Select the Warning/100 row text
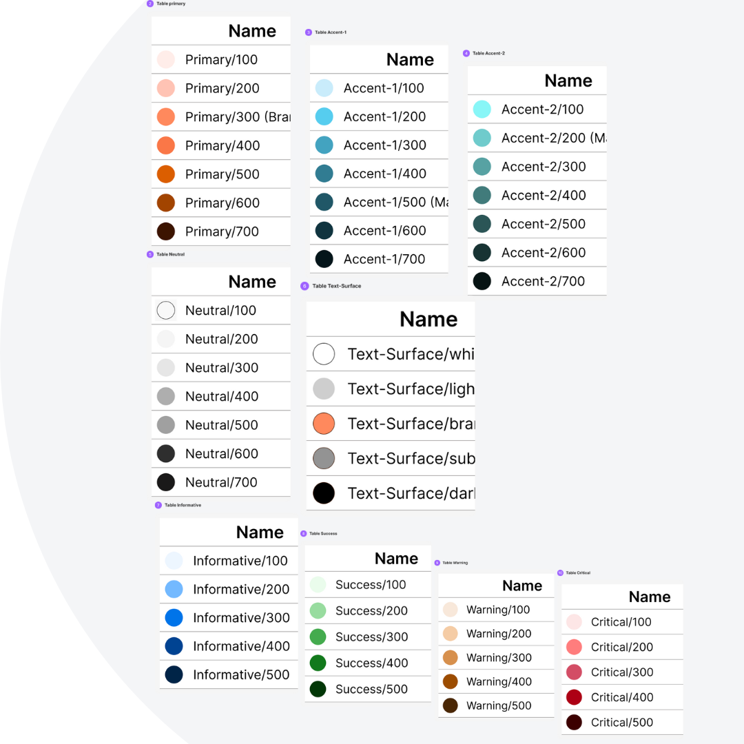The image size is (744, 744). 498,610
